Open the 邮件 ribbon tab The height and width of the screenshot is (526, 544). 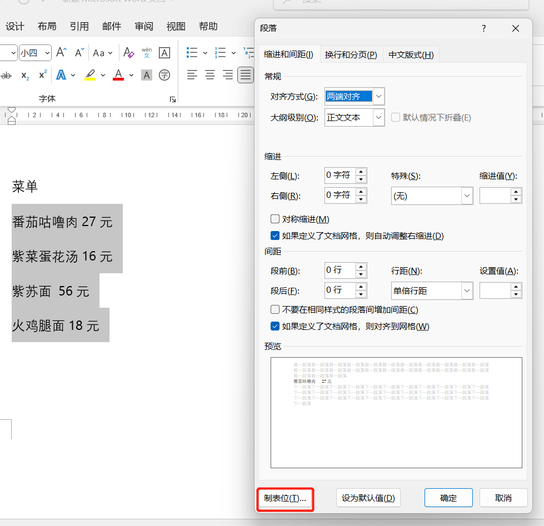coord(112,26)
